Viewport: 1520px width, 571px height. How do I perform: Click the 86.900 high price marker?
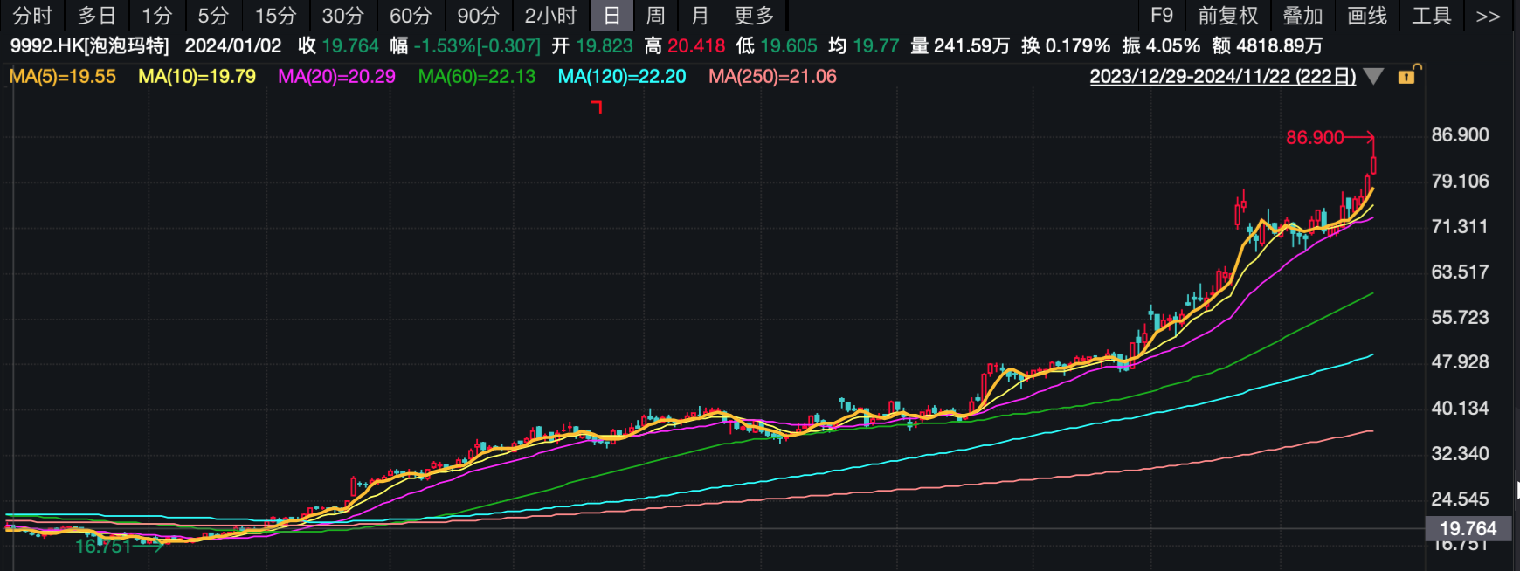[x=1315, y=137]
